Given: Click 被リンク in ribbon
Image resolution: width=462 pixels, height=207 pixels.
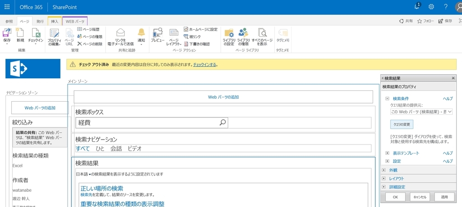Looking at the screenshot, I should point(192,36).
